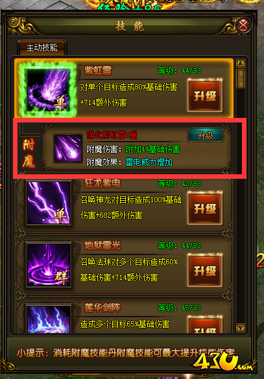Select the 紫虹雷 skill icon
Screen dimensions: 264x379
(x=49, y=89)
